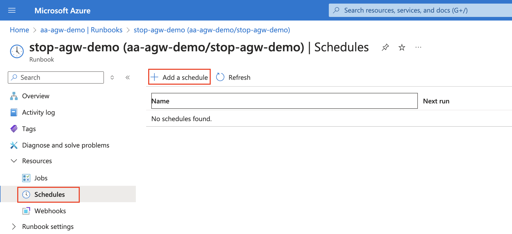This screenshot has height=234, width=512.
Task: Click the Add a schedule button
Action: [179, 77]
